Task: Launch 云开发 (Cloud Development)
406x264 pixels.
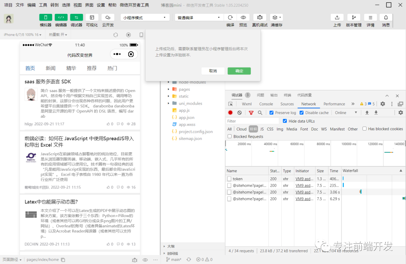Action: pyautogui.click(x=107, y=17)
